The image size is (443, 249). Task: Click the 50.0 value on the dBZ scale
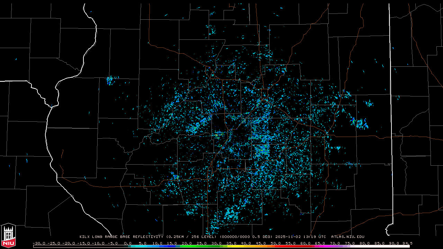tap(275, 243)
